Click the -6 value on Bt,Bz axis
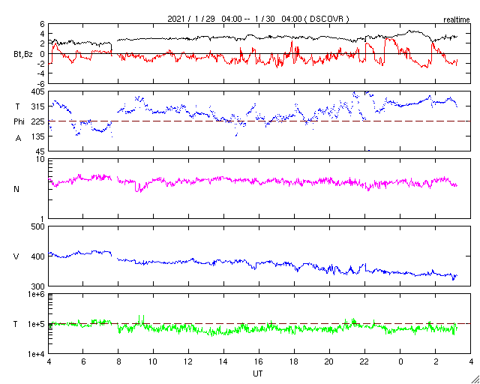The image size is (480, 384). pos(41,83)
